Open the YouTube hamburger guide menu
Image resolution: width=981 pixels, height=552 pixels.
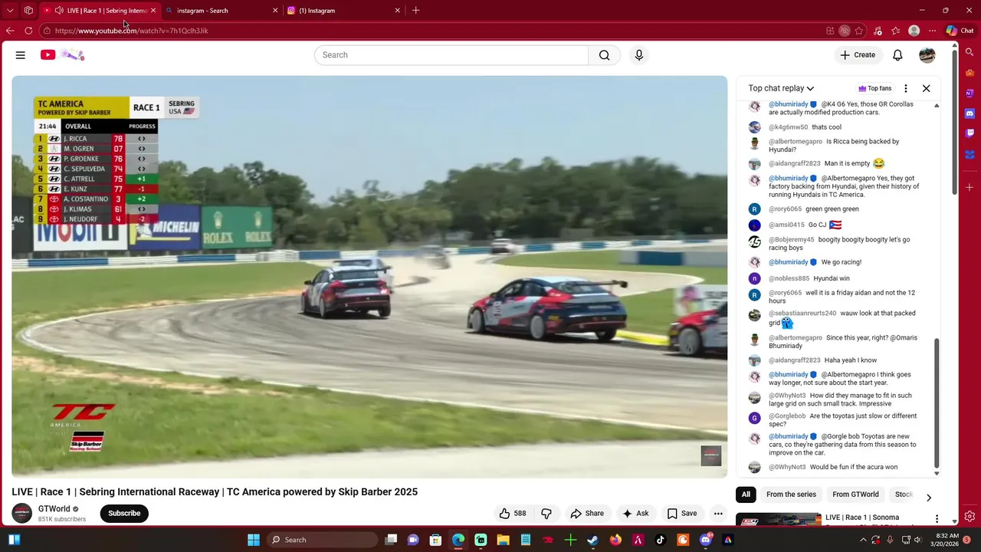point(21,55)
